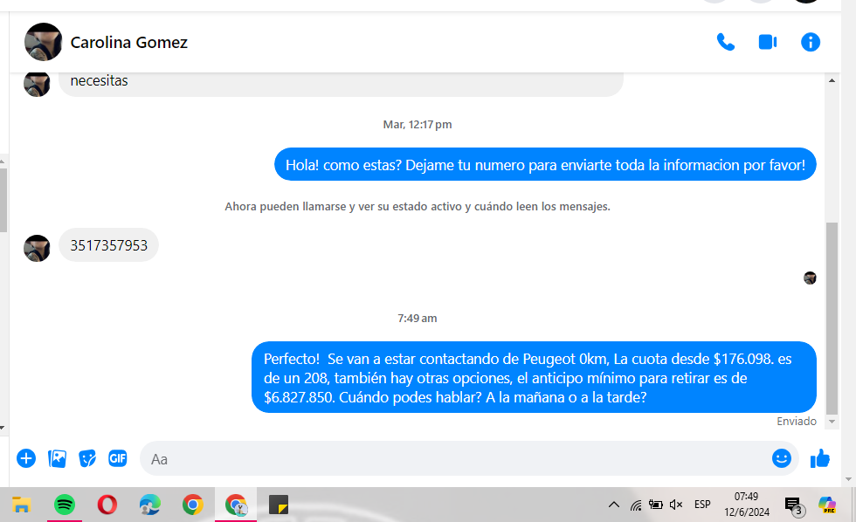Open the conversation information panel
This screenshot has width=856, height=522.
pos(811,42)
